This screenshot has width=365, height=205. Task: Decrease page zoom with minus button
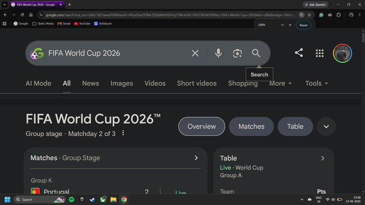point(282,25)
